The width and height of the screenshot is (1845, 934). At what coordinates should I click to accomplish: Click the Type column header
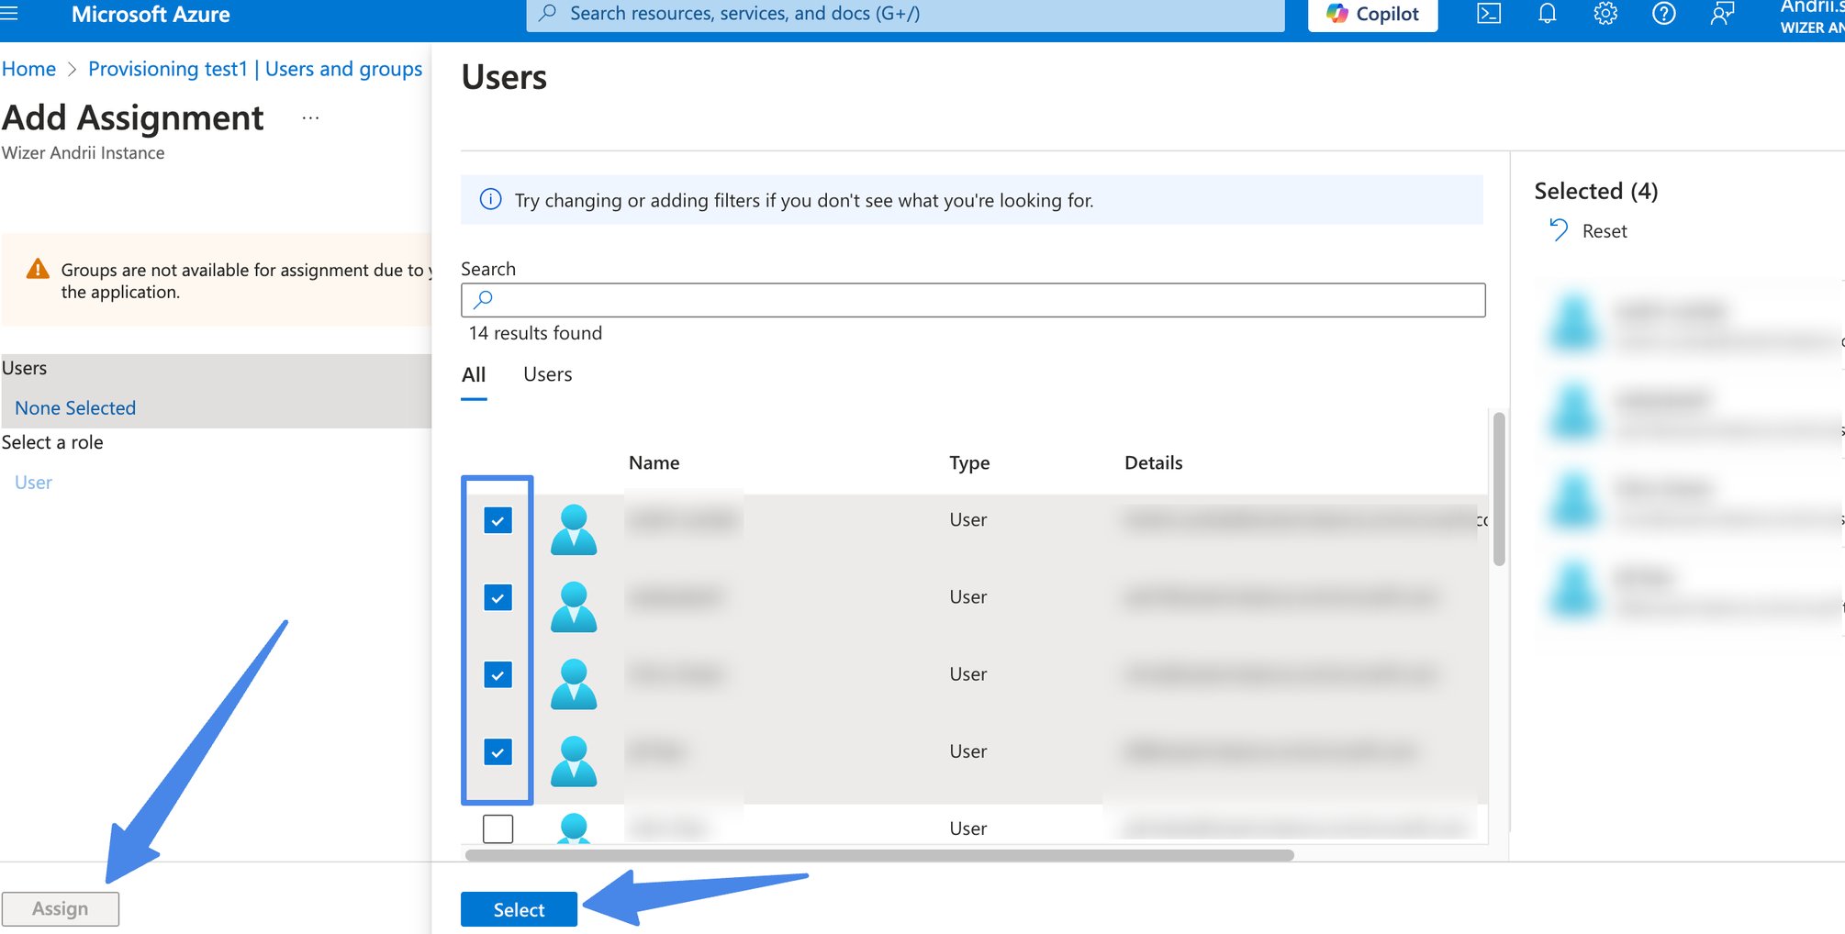click(969, 462)
